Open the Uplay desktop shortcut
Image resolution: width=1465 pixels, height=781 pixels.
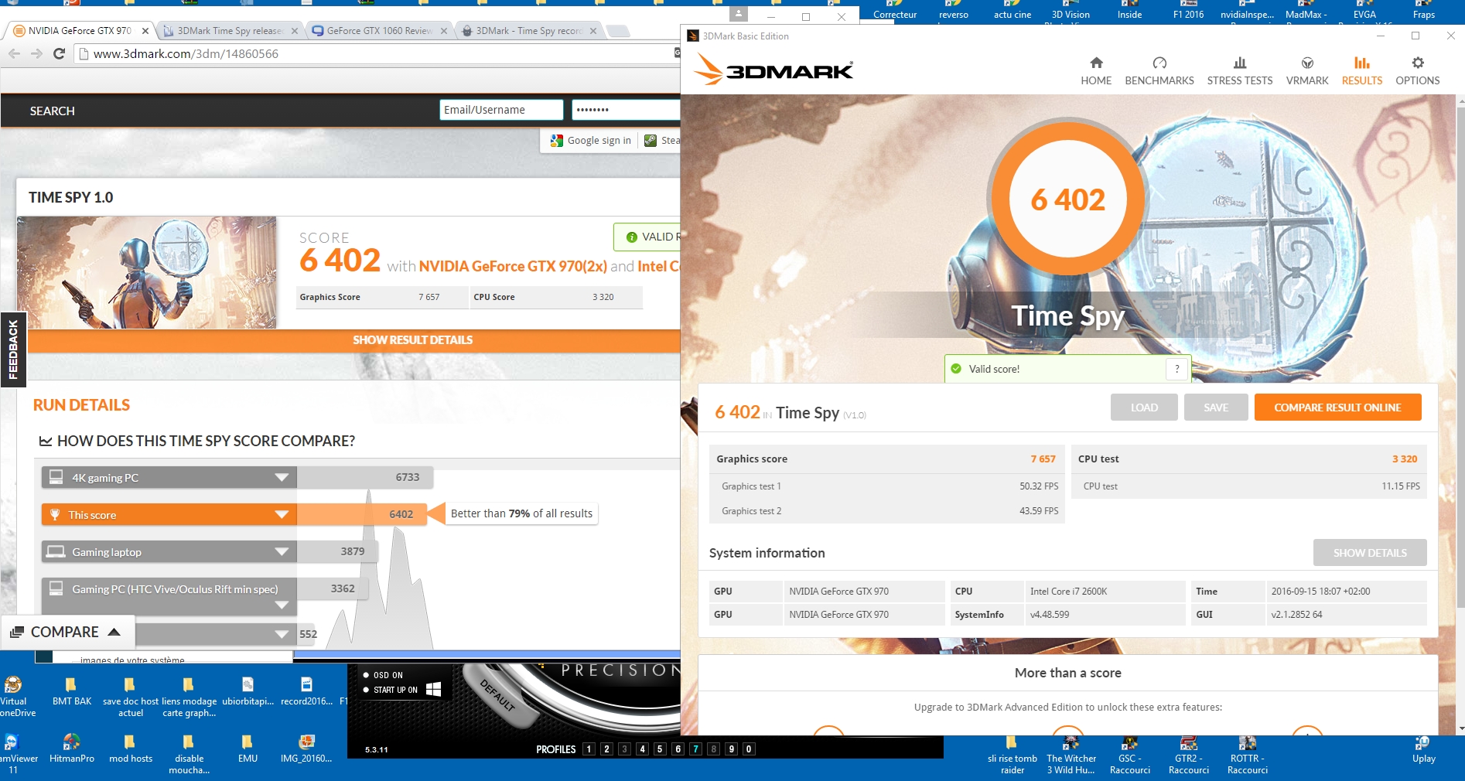(1422, 749)
